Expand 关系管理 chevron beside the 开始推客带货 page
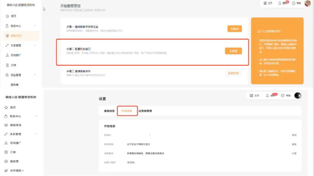This screenshot has width=314, height=176. coord(35,45)
